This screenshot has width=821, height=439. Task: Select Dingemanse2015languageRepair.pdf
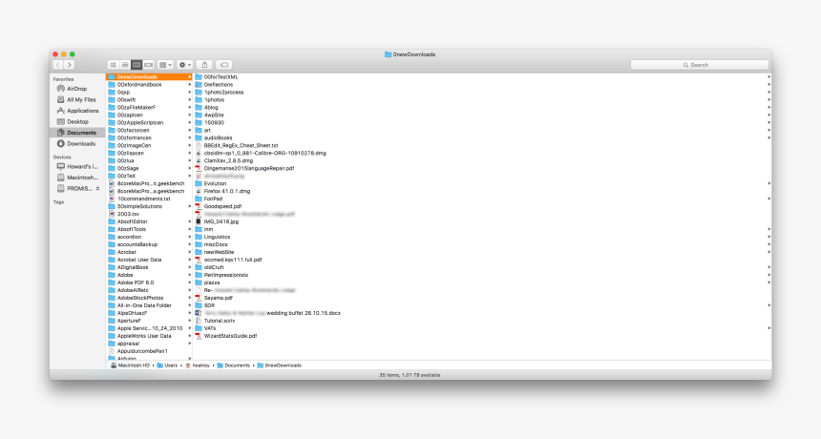[483, 169]
